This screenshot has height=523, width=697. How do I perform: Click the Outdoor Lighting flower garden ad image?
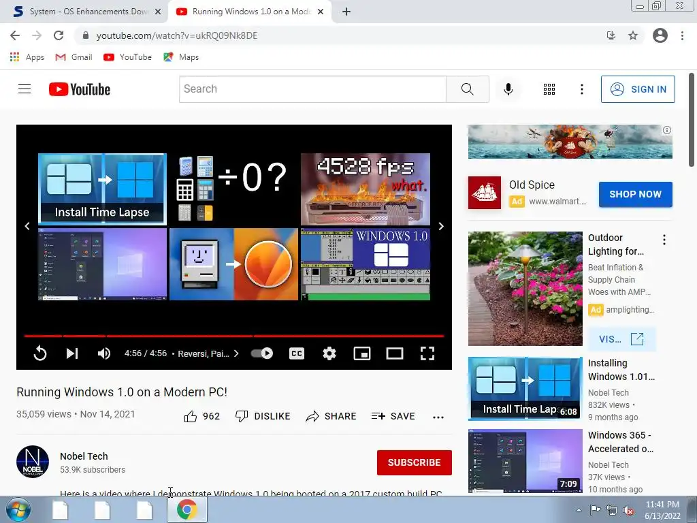[525, 289]
